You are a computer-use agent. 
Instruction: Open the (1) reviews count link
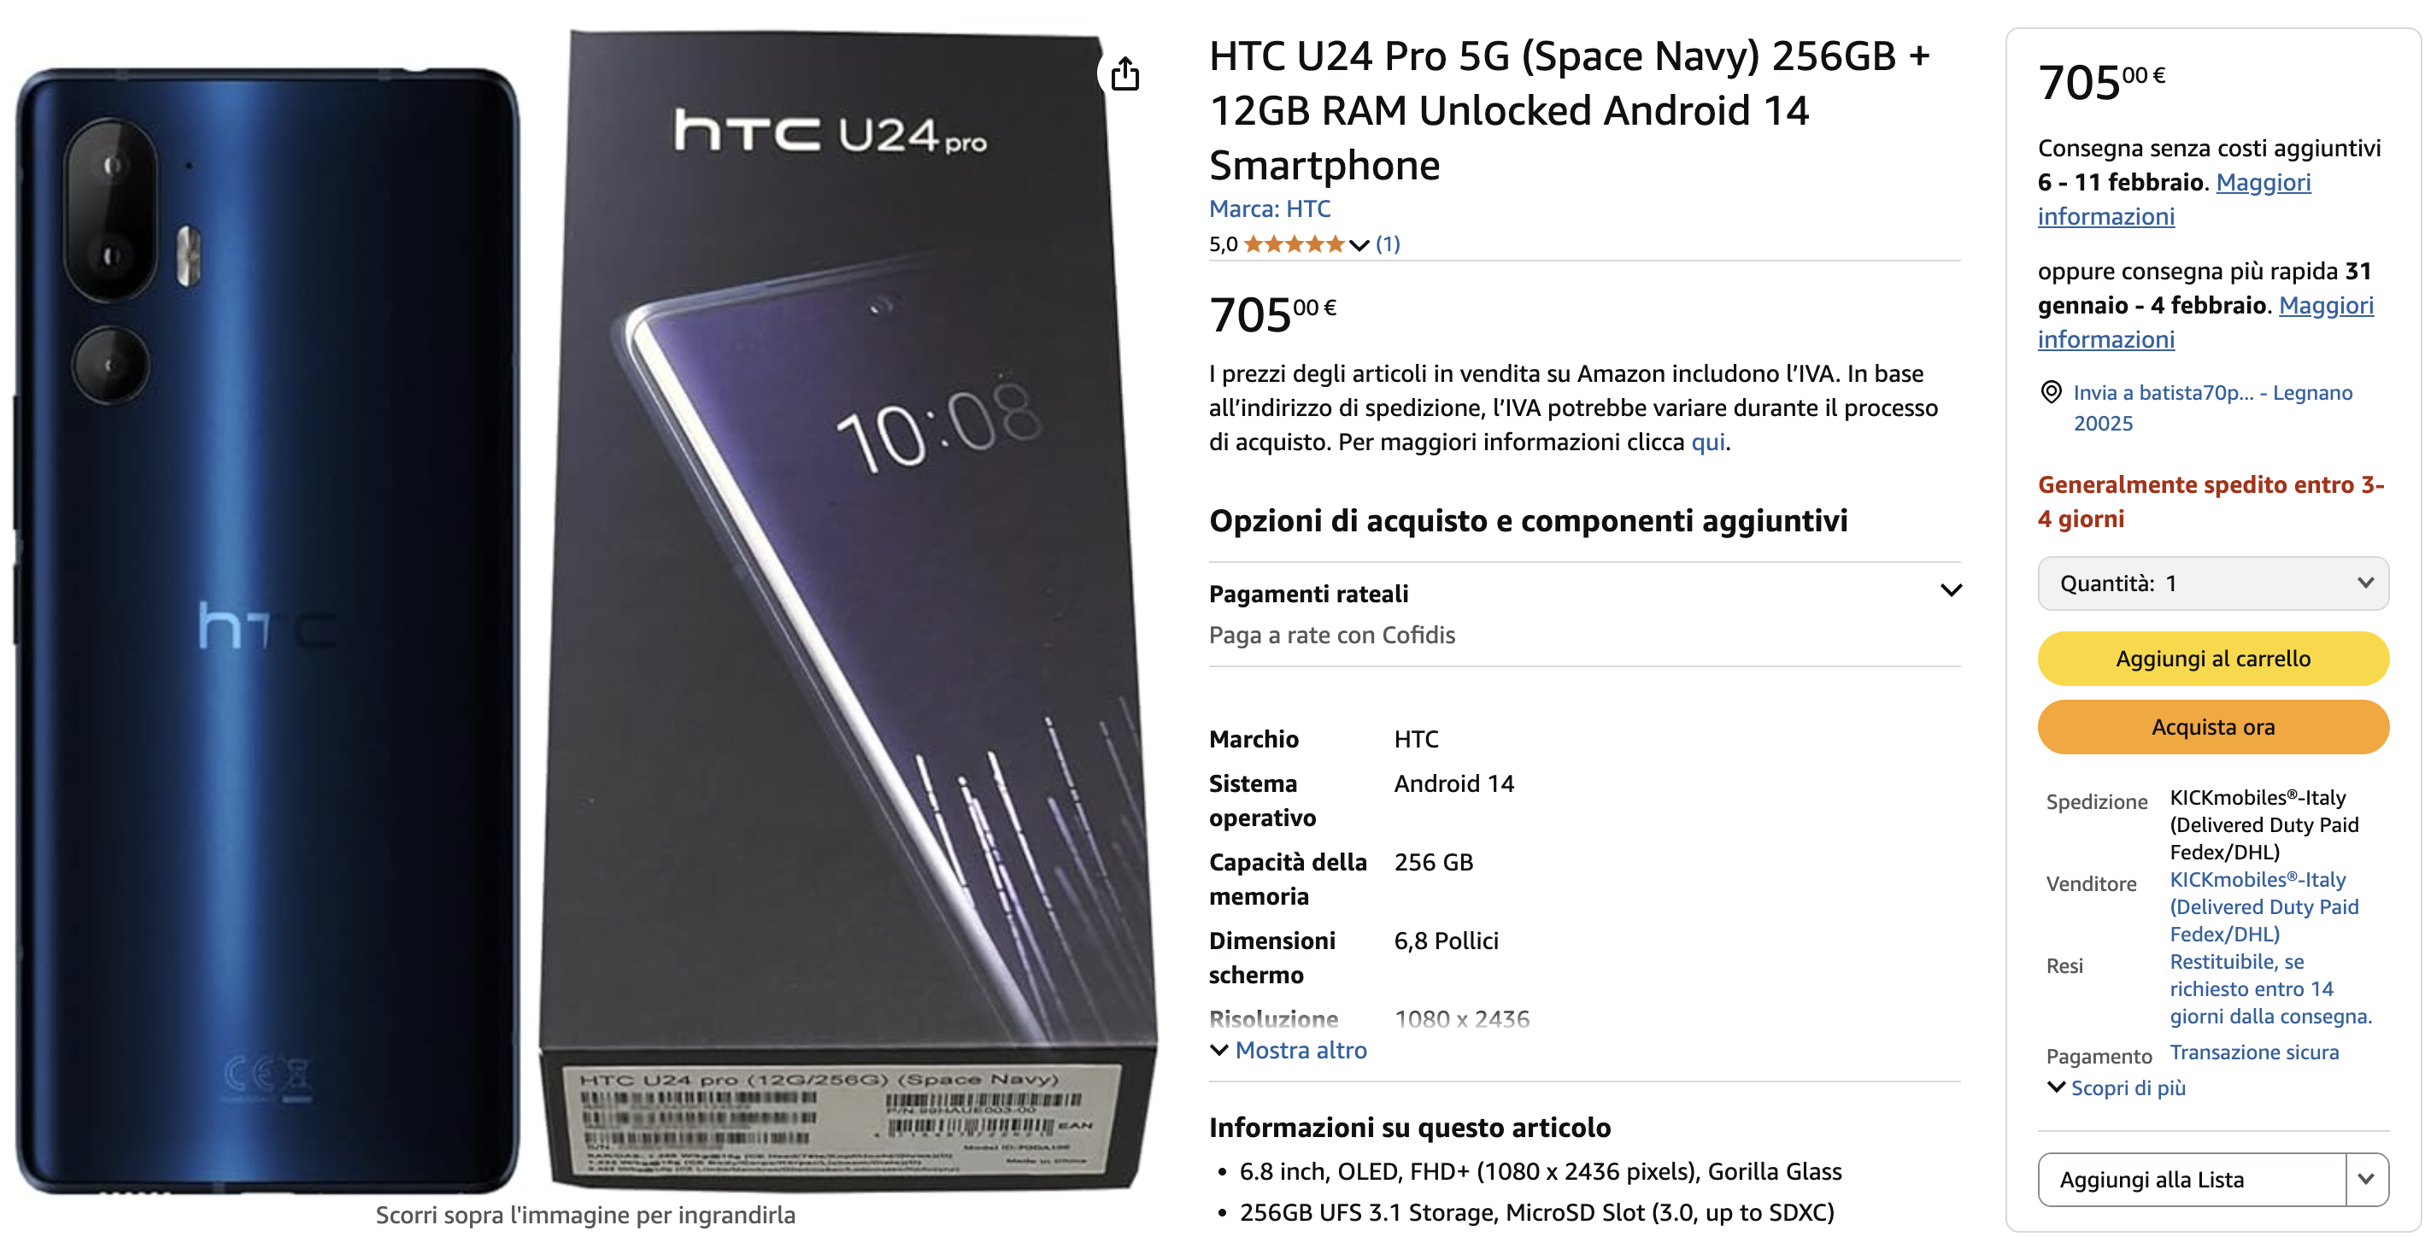coord(1388,245)
